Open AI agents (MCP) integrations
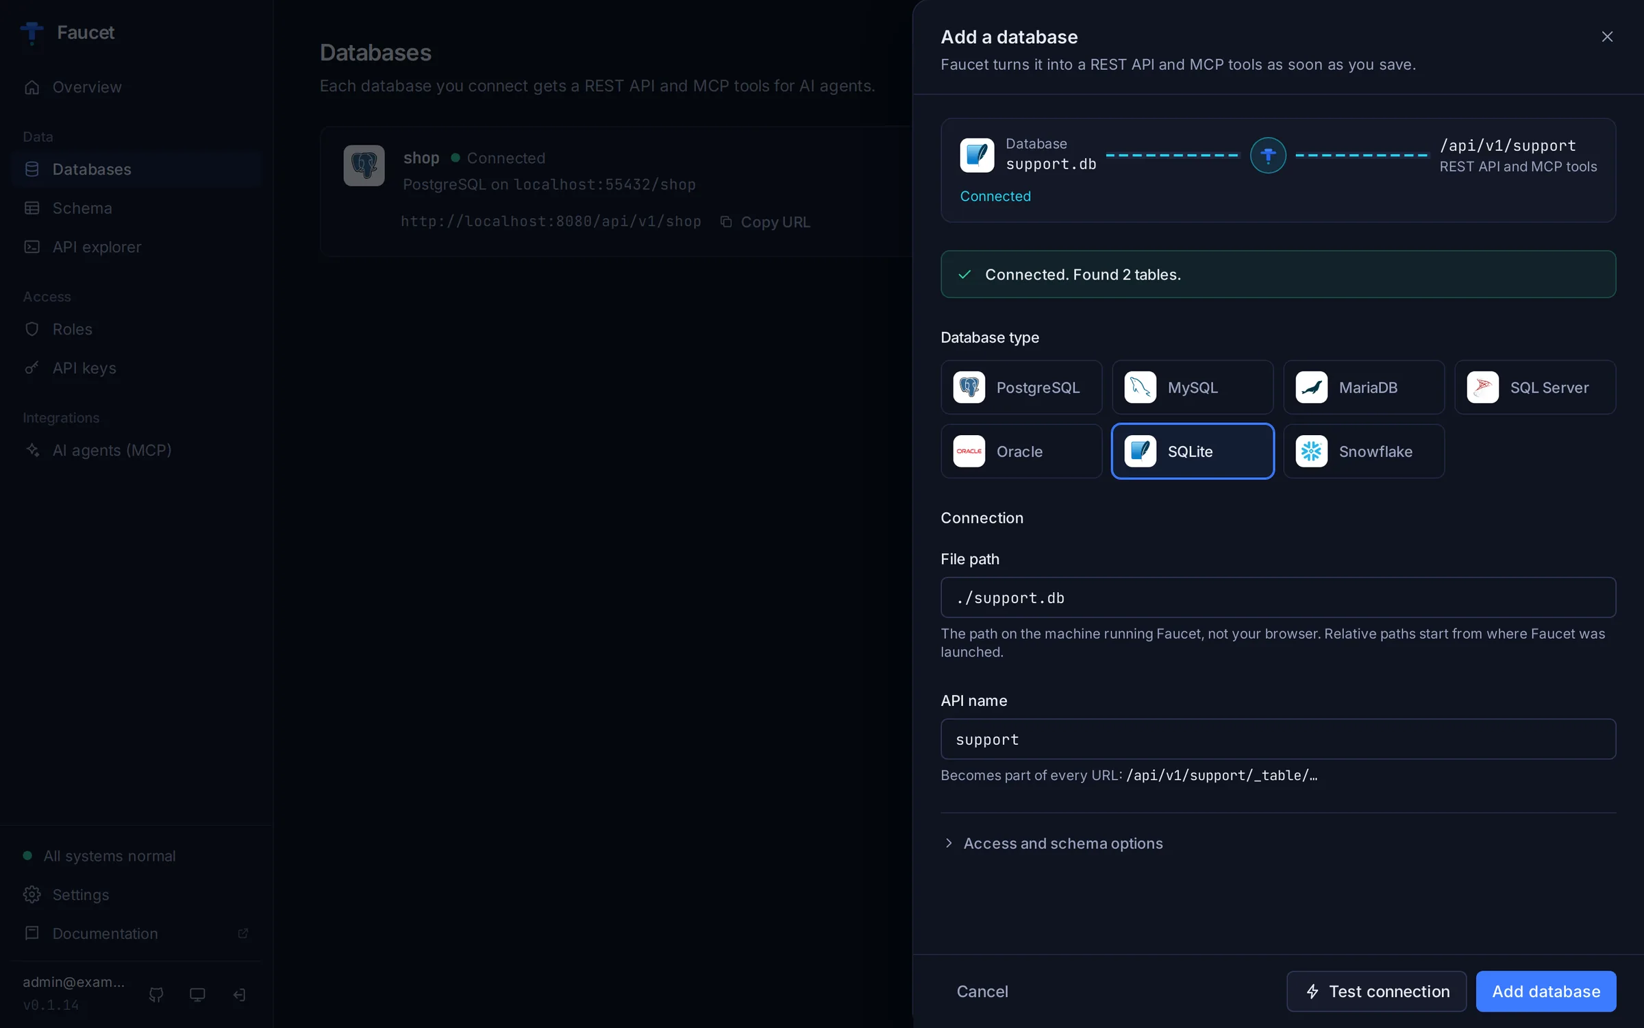The width and height of the screenshot is (1644, 1028). coord(137,450)
